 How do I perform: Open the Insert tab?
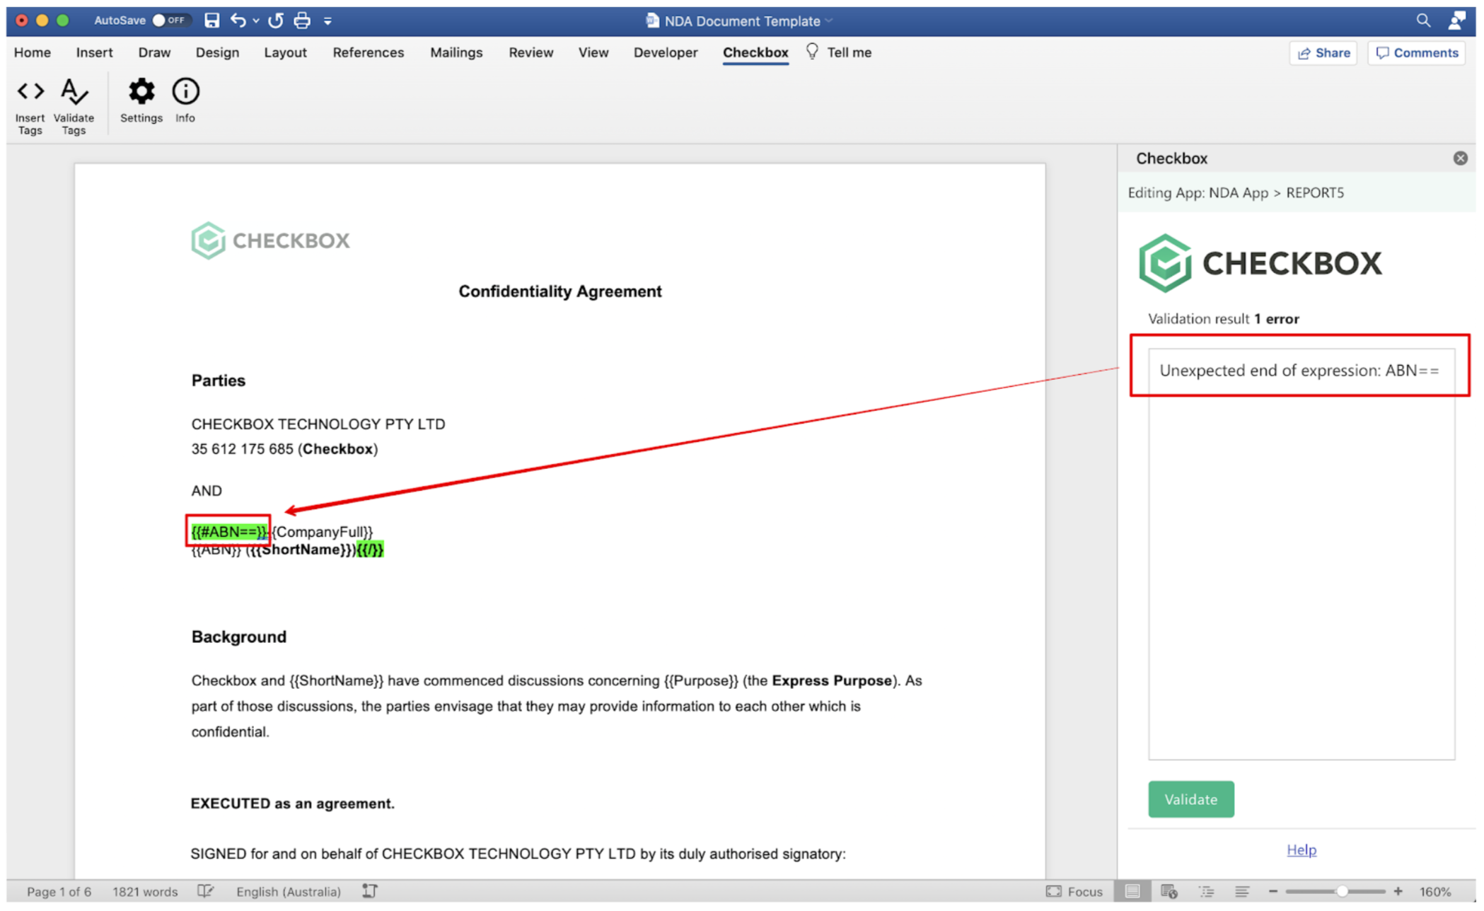pyautogui.click(x=94, y=52)
